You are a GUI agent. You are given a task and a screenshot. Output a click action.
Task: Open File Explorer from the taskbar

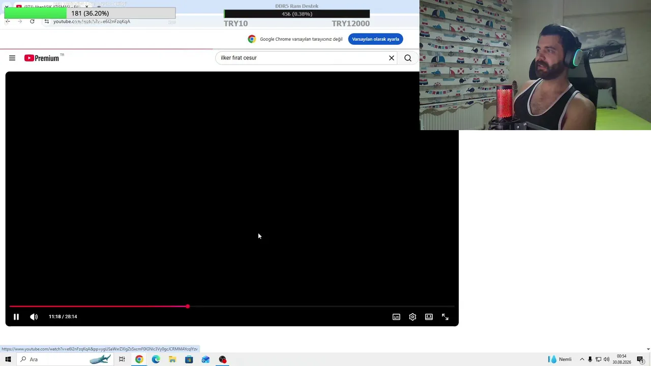coord(172,359)
